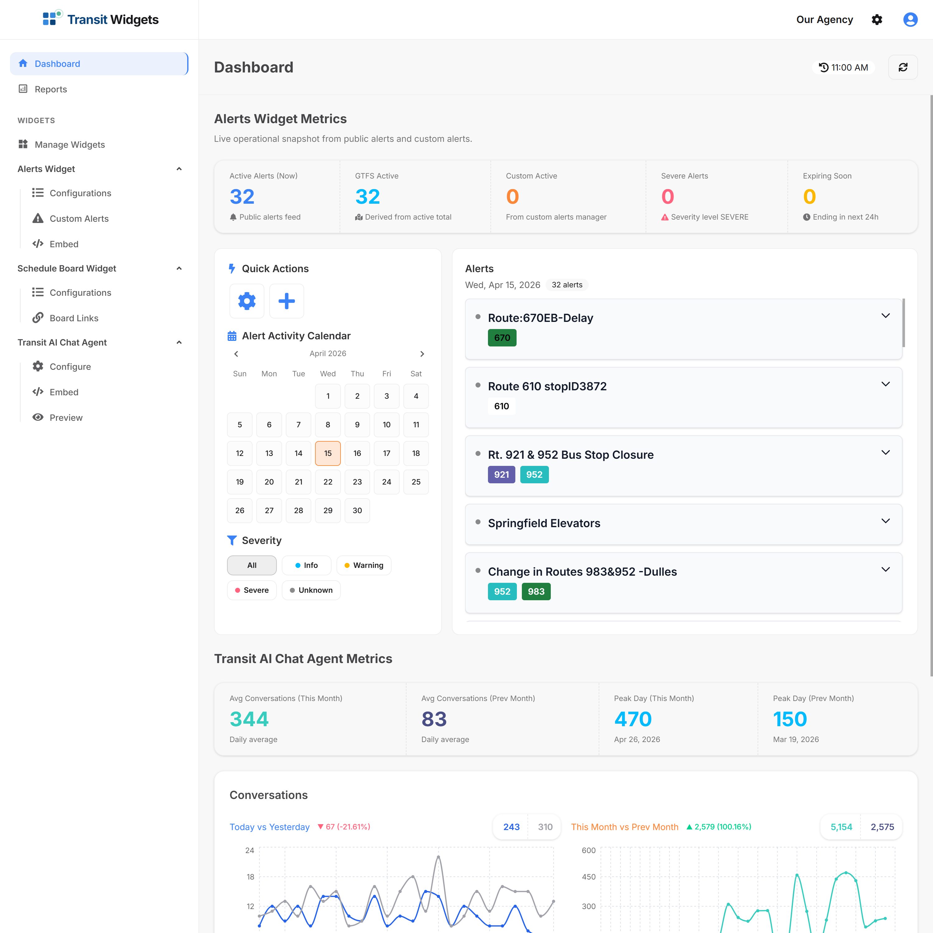Open settings gear in top header
This screenshot has height=933, width=933.
pyautogui.click(x=876, y=20)
